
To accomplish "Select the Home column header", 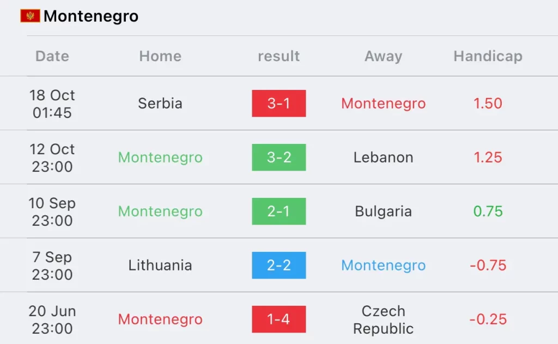I will click(160, 56).
